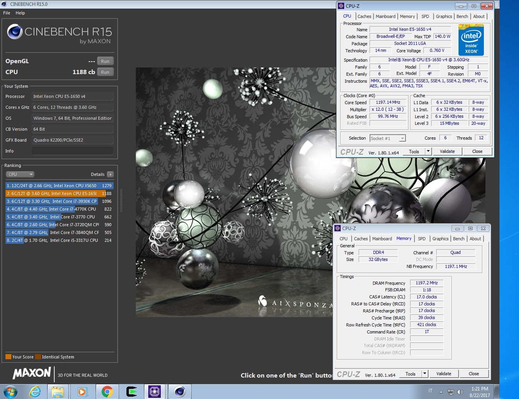Click the GFX Board field Quadro K2200
This screenshot has height=399, width=519.
[73, 140]
